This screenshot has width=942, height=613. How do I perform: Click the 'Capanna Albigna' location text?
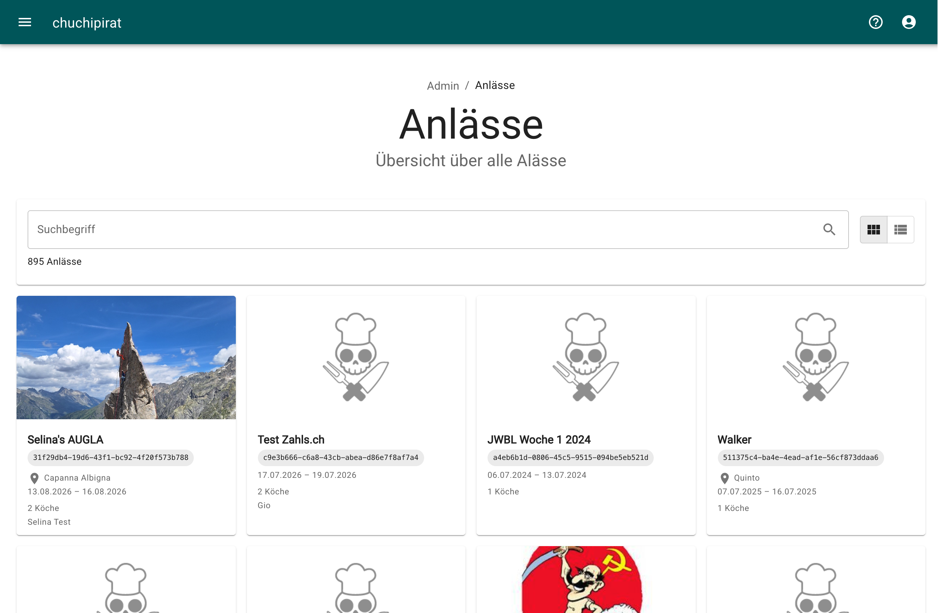click(x=77, y=478)
